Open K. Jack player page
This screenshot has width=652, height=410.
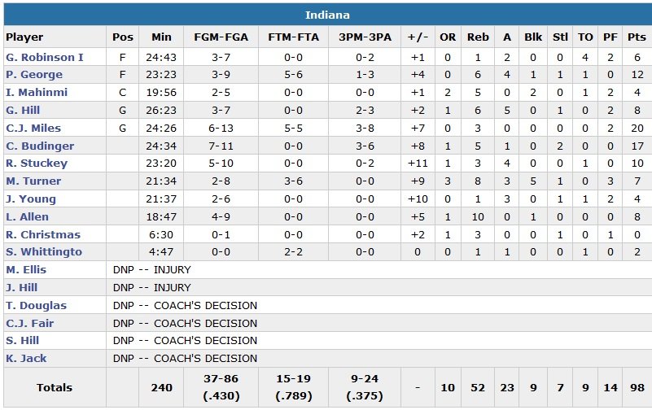[26, 358]
